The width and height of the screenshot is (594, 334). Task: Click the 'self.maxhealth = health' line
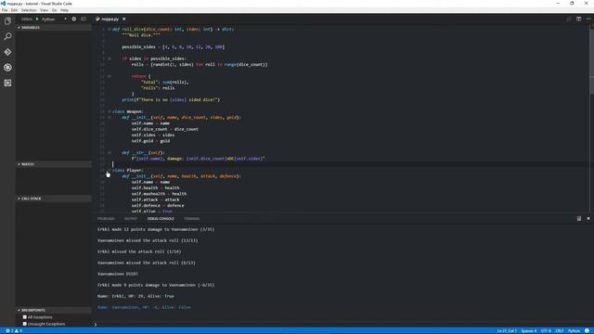pos(159,194)
